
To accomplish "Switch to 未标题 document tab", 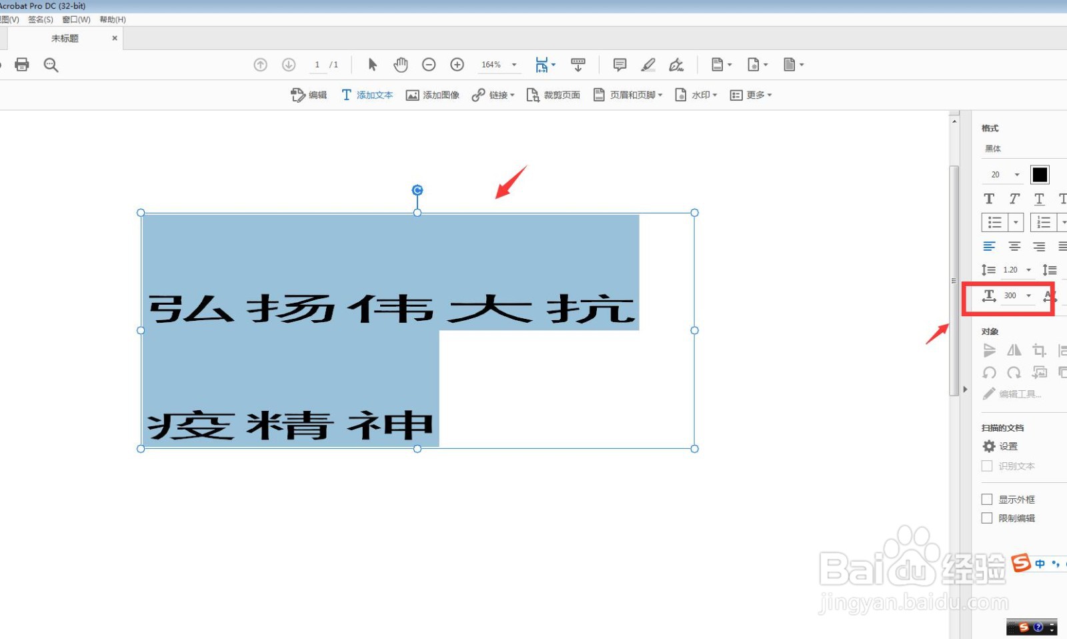I will point(65,39).
